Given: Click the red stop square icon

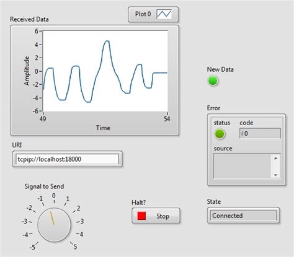Looking at the screenshot, I should tap(141, 216).
